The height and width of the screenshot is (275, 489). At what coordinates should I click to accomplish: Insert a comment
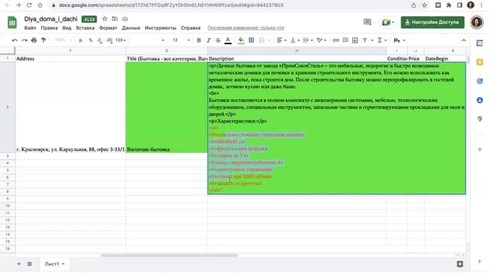(345, 40)
